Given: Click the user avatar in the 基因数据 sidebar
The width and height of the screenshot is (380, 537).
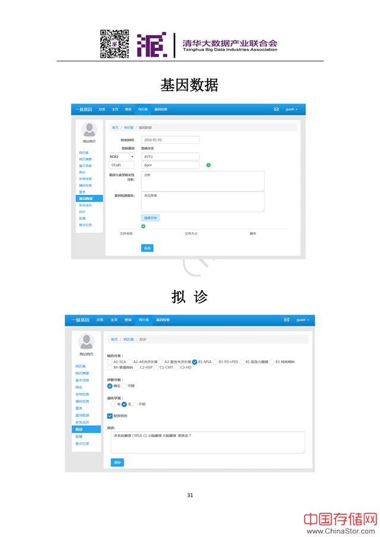Looking at the screenshot, I should (89, 129).
